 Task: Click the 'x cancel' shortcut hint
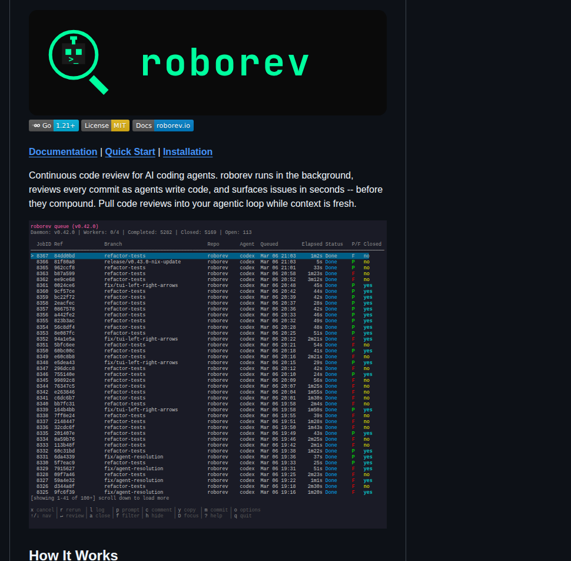[42, 510]
